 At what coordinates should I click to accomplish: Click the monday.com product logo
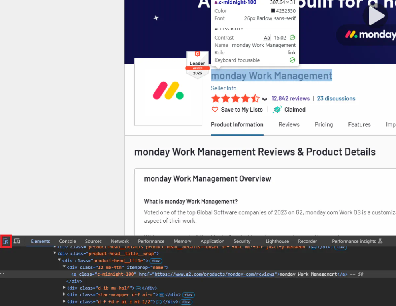coord(168,92)
